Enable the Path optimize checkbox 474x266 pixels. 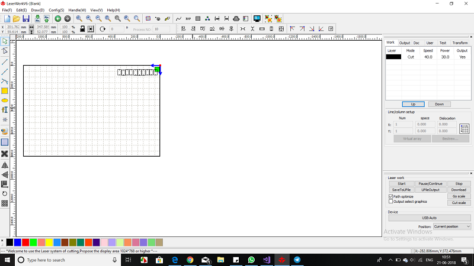pos(390,196)
